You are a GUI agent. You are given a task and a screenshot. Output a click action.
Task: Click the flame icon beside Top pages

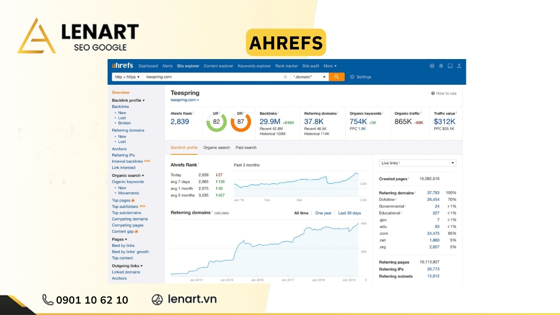tap(132, 200)
